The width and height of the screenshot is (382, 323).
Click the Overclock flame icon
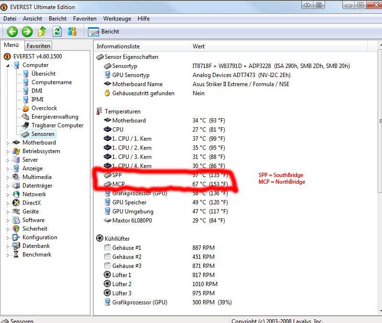(26, 108)
